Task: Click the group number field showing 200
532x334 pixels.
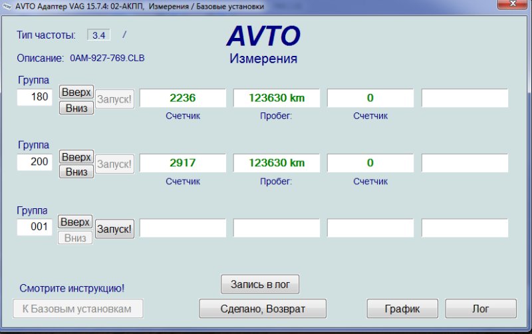Action: (35, 162)
